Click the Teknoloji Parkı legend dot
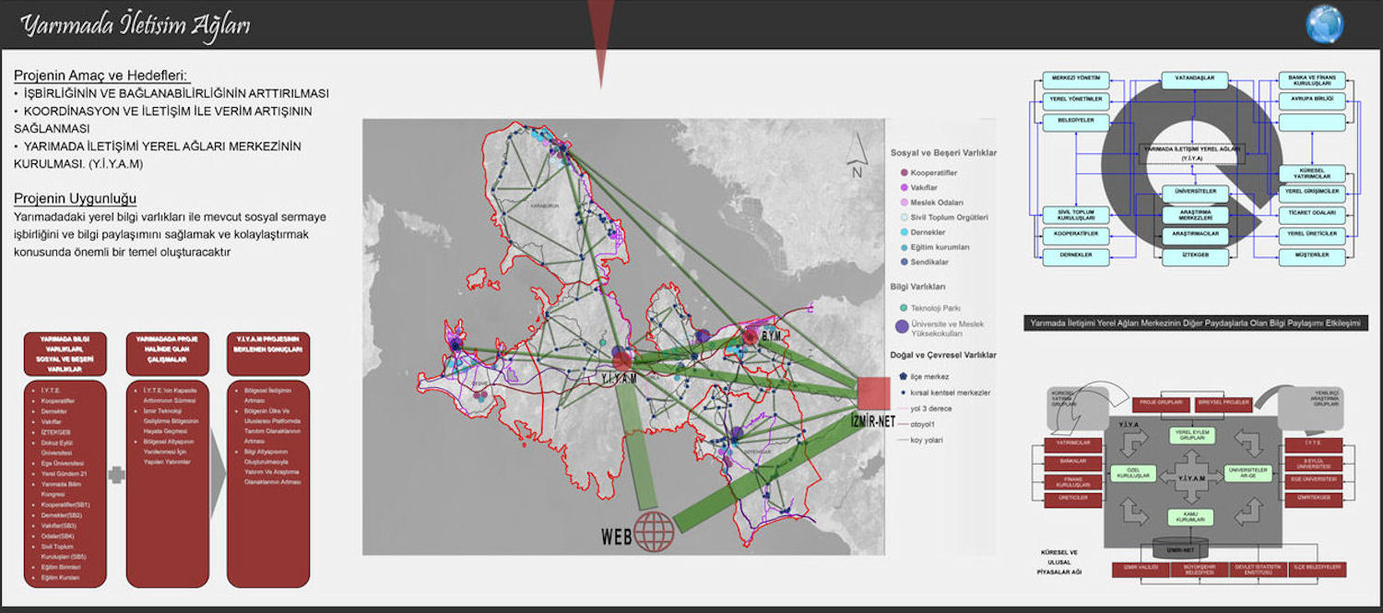The image size is (1383, 613). pyautogui.click(x=903, y=307)
